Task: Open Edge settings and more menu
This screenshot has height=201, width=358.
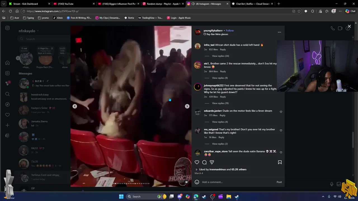Action: click(340, 11)
